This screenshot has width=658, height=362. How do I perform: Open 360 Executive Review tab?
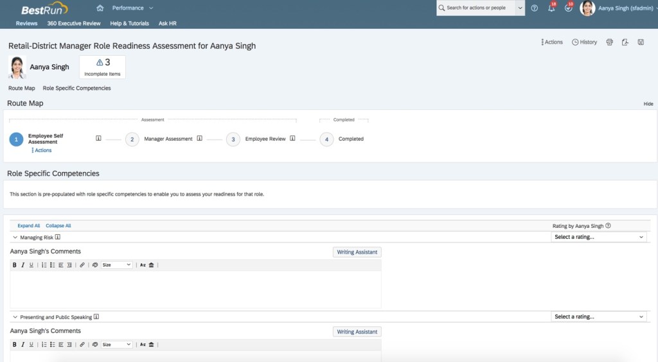(74, 24)
